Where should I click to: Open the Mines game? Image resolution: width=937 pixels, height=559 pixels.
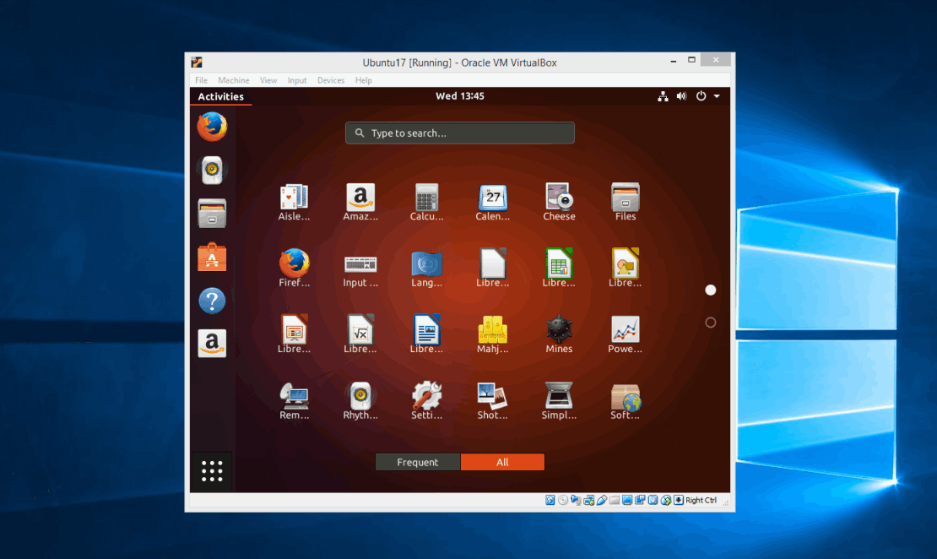(x=559, y=334)
